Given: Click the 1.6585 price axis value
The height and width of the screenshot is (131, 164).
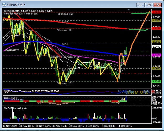Looking at the screenshot, I should click(x=156, y=17).
